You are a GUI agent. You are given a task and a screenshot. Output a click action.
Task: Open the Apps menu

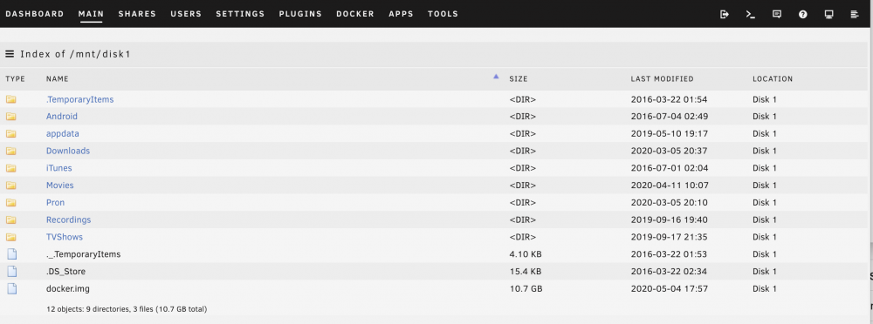click(x=401, y=14)
